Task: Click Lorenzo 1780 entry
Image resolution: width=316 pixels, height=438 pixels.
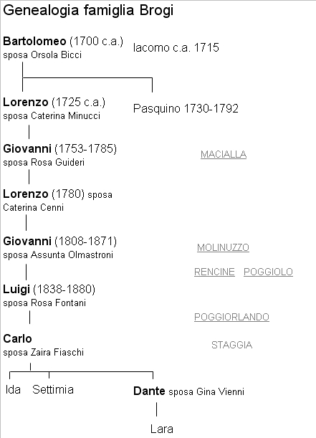Action: point(44,194)
